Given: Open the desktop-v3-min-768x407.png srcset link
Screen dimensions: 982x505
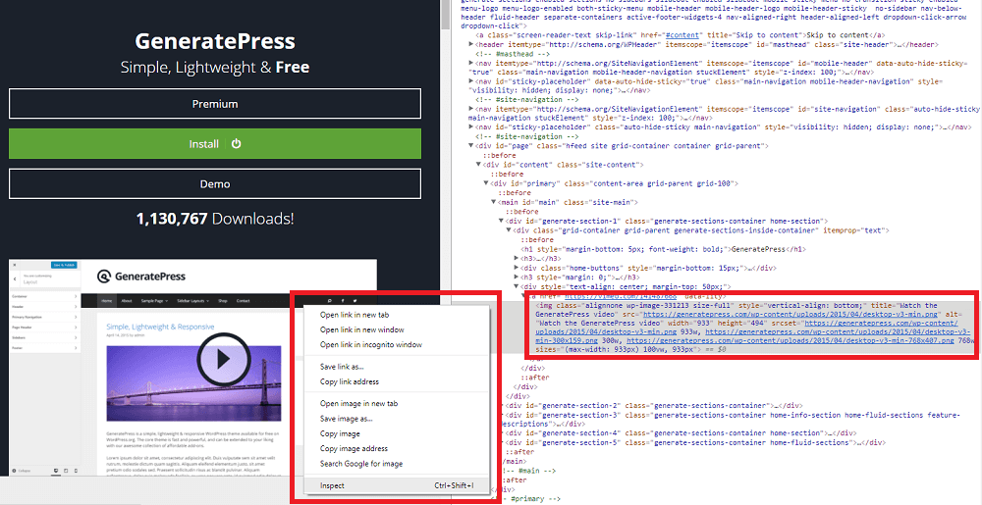Looking at the screenshot, I should [x=790, y=340].
